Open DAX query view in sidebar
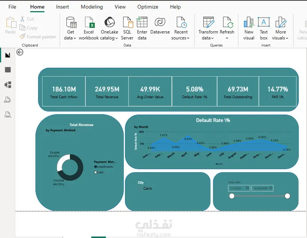307x238 pixels. coord(7,100)
